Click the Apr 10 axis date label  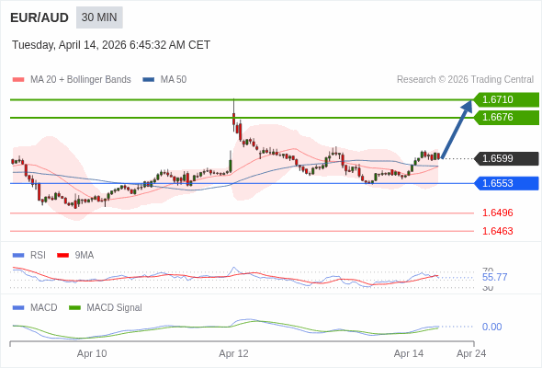click(x=92, y=353)
